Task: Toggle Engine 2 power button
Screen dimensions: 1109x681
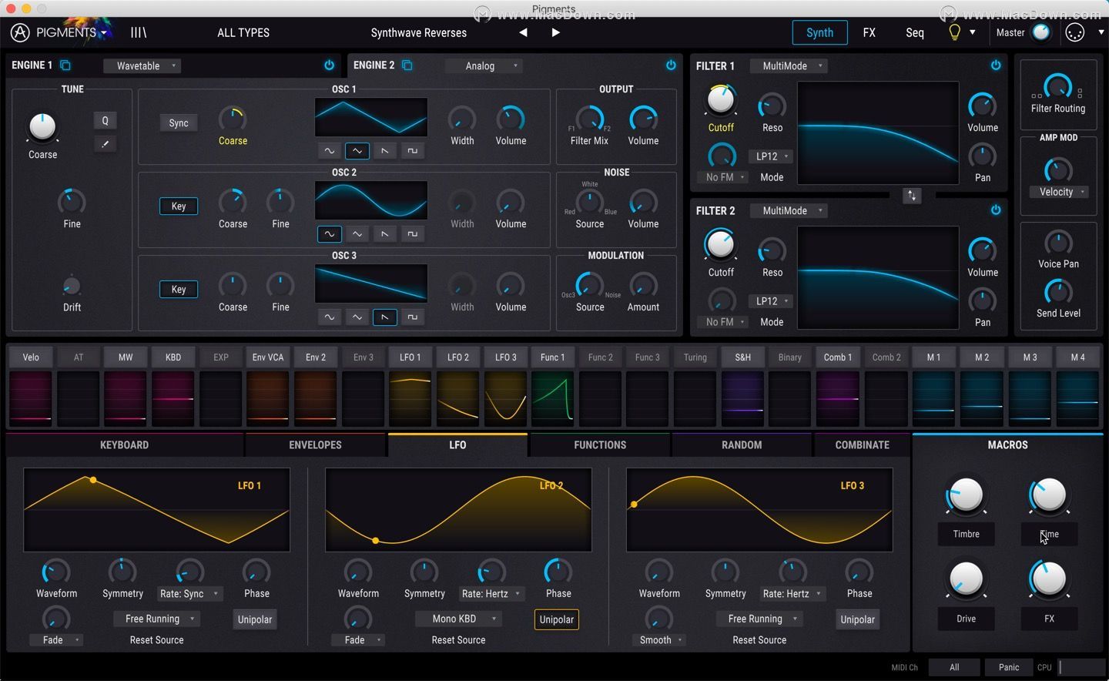Action: (x=671, y=65)
